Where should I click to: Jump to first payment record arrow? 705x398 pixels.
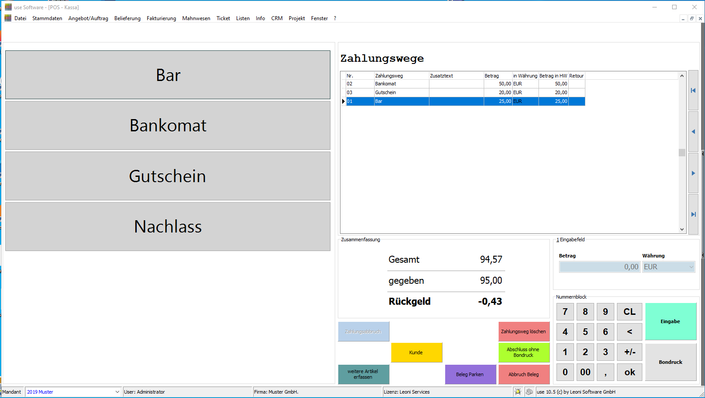[x=693, y=90]
